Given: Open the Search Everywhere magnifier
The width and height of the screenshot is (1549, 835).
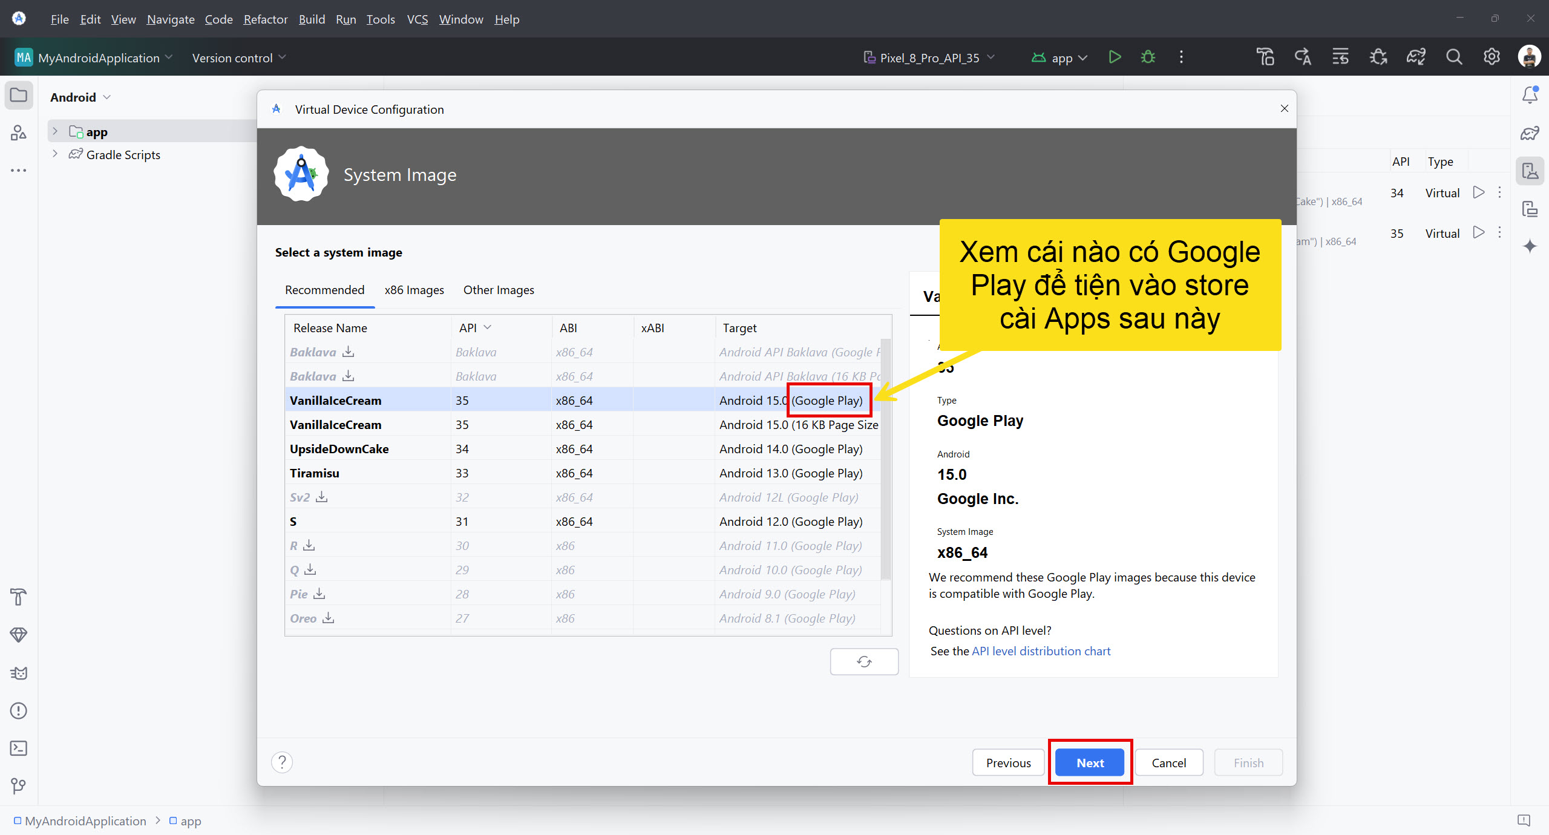Looking at the screenshot, I should click(1454, 57).
